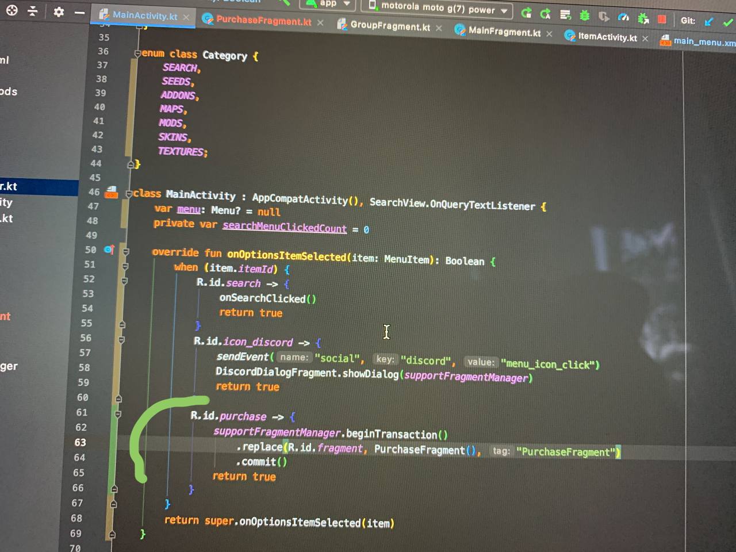Fold the when block at line 51
The height and width of the screenshot is (552, 736).
tap(125, 266)
